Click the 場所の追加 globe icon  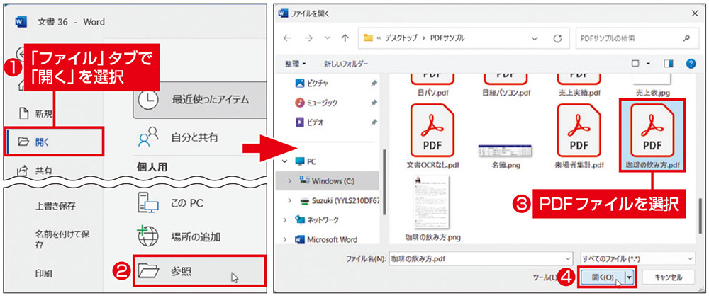148,236
